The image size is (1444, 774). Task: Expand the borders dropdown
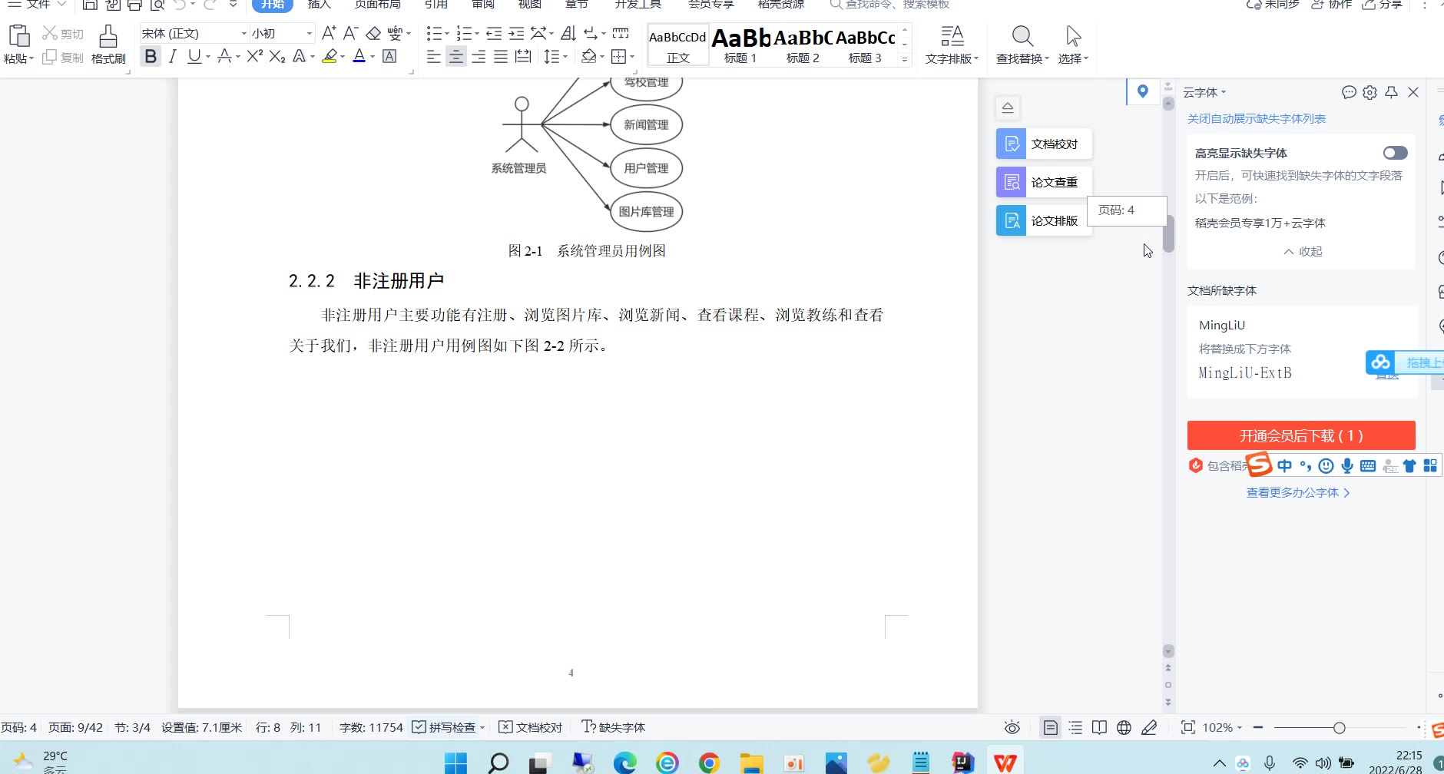(632, 57)
